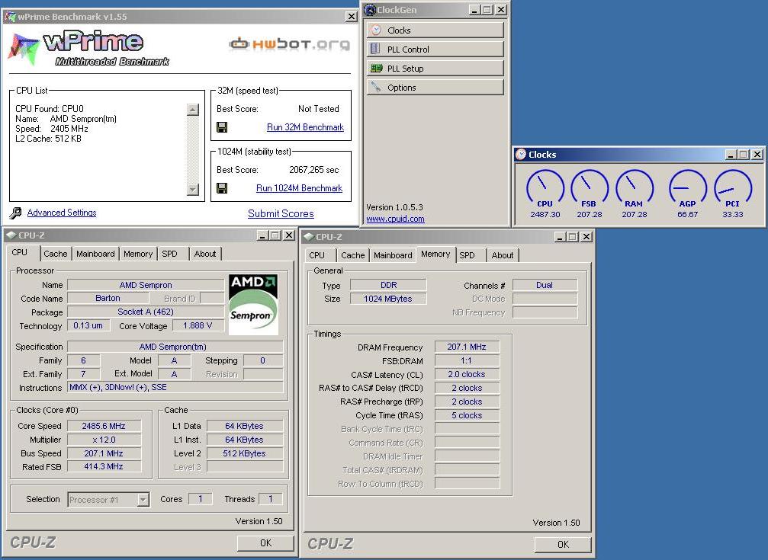This screenshot has width=768, height=560.
Task: Click Run 1024M Benchmark link
Action: click(299, 188)
